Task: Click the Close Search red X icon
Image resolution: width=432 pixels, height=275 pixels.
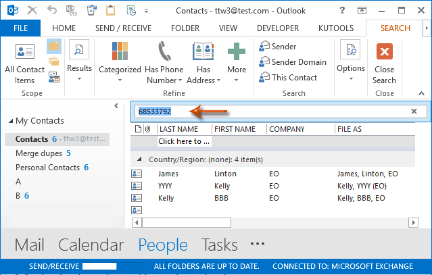Action: (384, 53)
